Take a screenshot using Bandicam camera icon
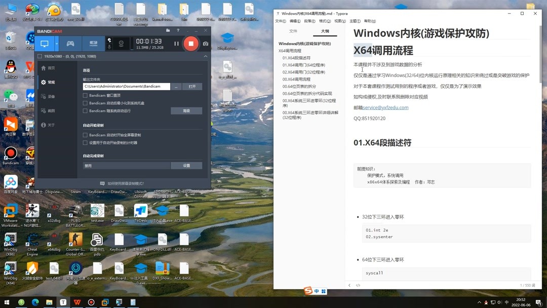This screenshot has width=547, height=308. 206,43
